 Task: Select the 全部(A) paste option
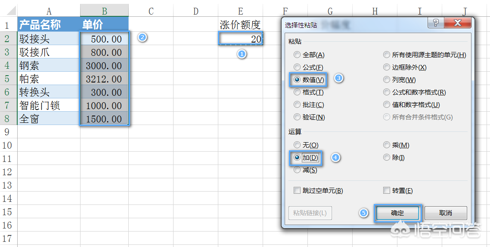coord(297,55)
